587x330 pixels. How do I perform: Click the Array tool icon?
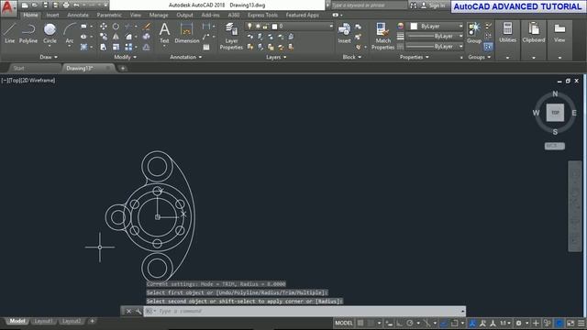coord(128,47)
